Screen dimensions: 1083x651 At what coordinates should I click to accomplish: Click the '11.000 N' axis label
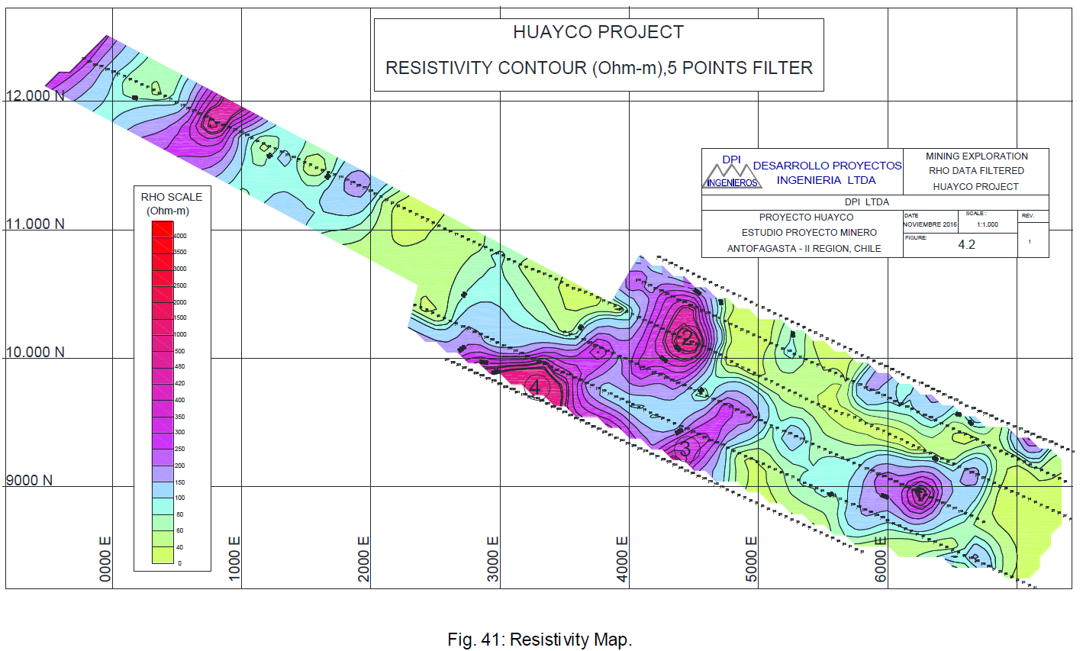click(35, 224)
